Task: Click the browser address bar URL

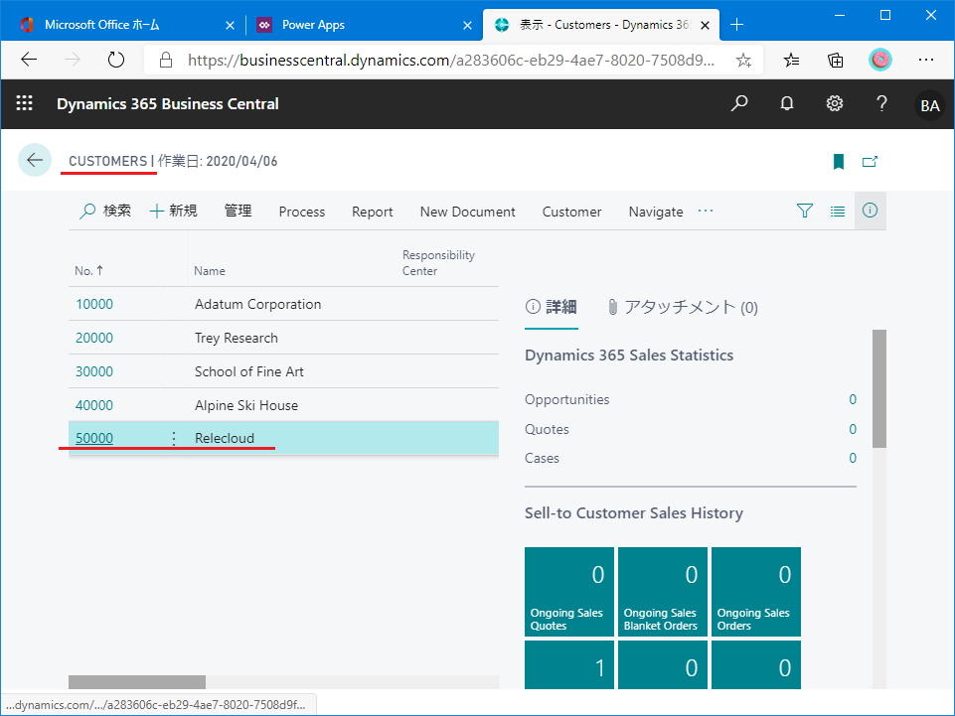Action: 451,61
